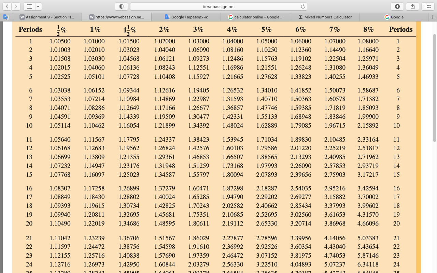The width and height of the screenshot is (437, 273).
Task: Click the webassign.net address bar
Action: (218, 6)
